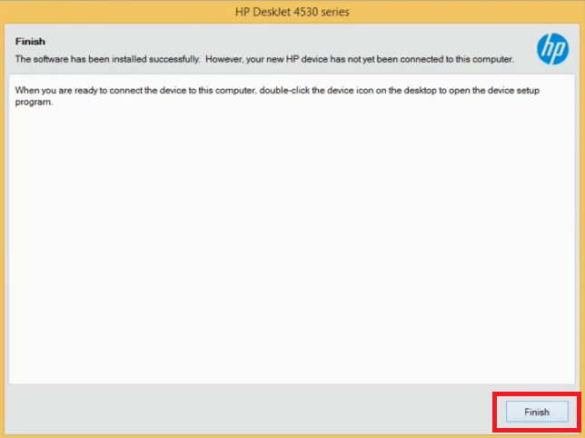
Task: Click the Finish button
Action: coord(536,412)
